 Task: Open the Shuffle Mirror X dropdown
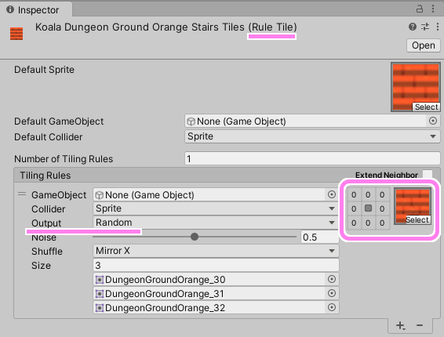tap(216, 251)
